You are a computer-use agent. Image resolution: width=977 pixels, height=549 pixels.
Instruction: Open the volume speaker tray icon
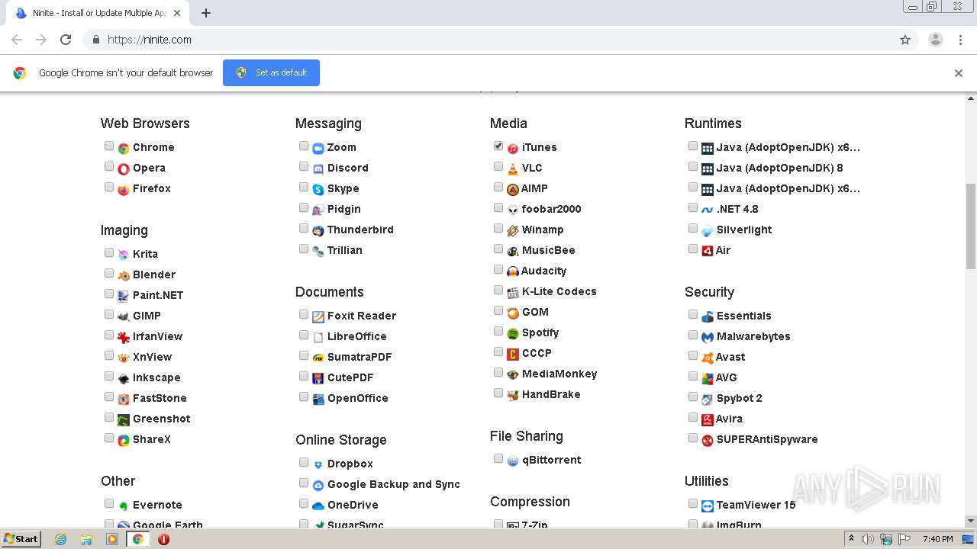868,539
